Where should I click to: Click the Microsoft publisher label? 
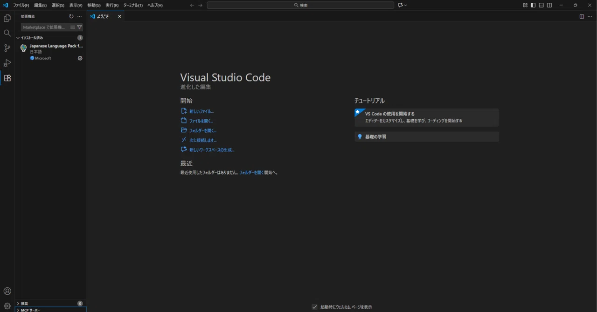43,58
